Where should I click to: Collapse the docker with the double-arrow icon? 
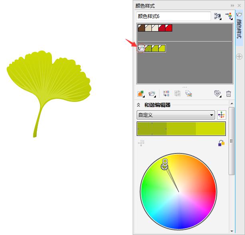[233, 6]
